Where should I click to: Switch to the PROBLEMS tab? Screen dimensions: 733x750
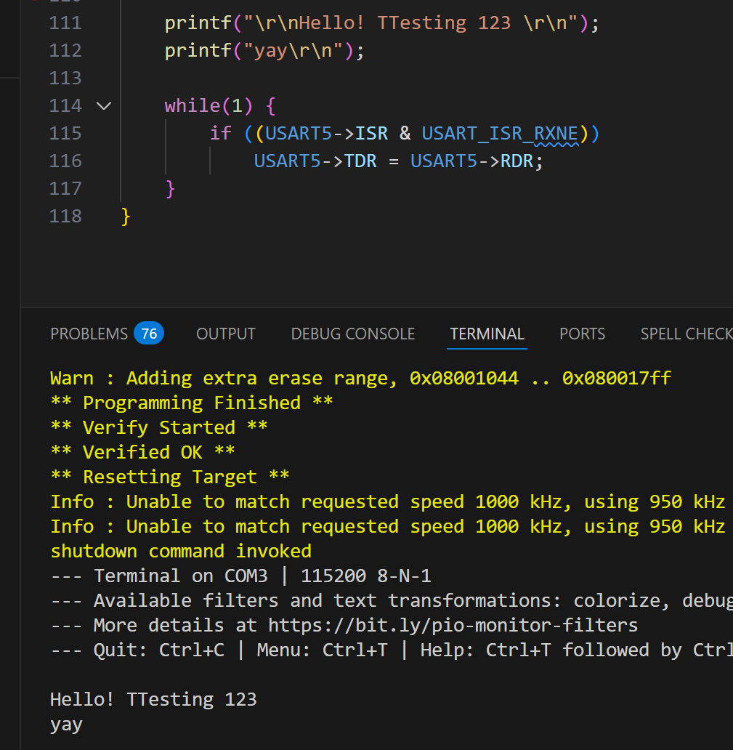(x=89, y=334)
